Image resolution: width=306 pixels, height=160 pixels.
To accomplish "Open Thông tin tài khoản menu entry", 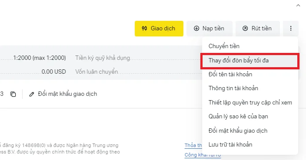I will pyautogui.click(x=250, y=88).
